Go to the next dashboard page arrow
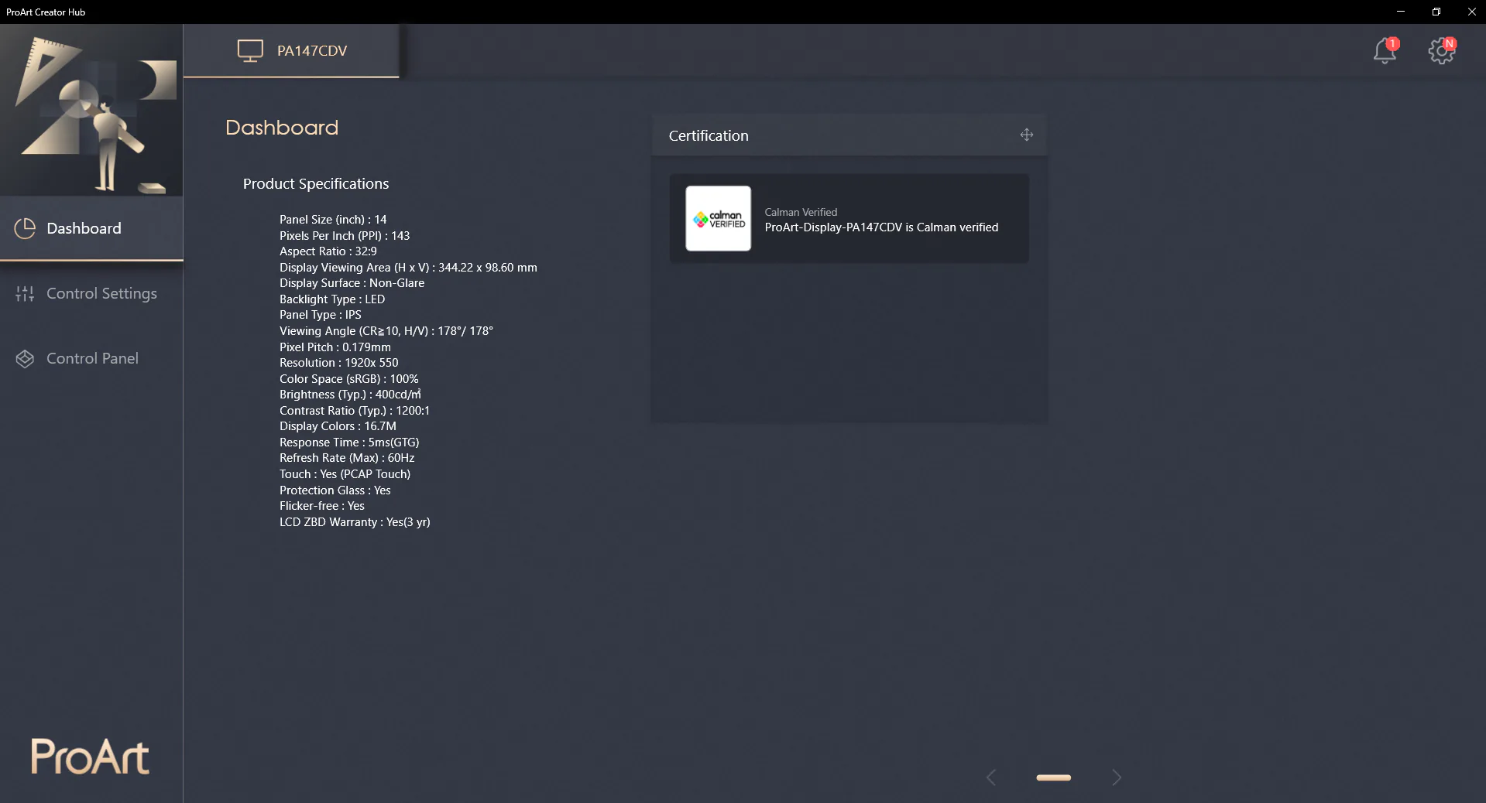The image size is (1486, 803). point(1116,777)
